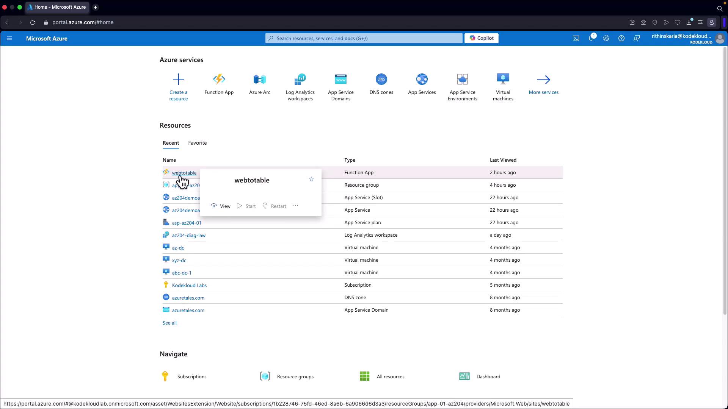The width and height of the screenshot is (728, 409).
Task: Expand more actions ellipsis on webtotable card
Action: tap(295, 206)
